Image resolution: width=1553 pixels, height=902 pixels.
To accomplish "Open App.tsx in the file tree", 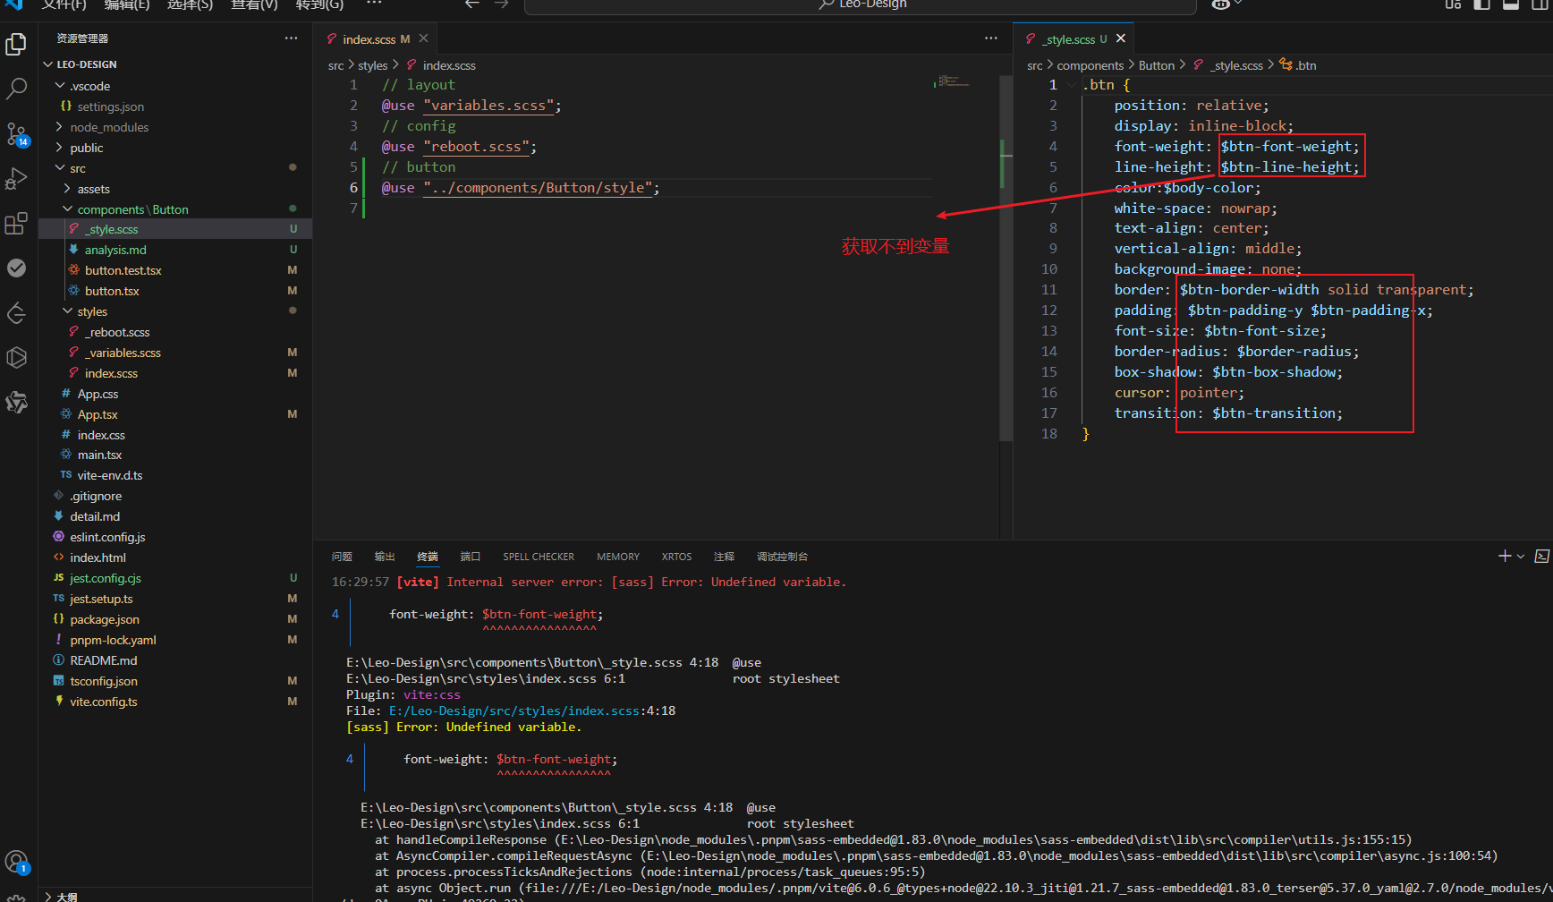I will pos(98,414).
